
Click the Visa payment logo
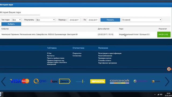click(x=15, y=81)
